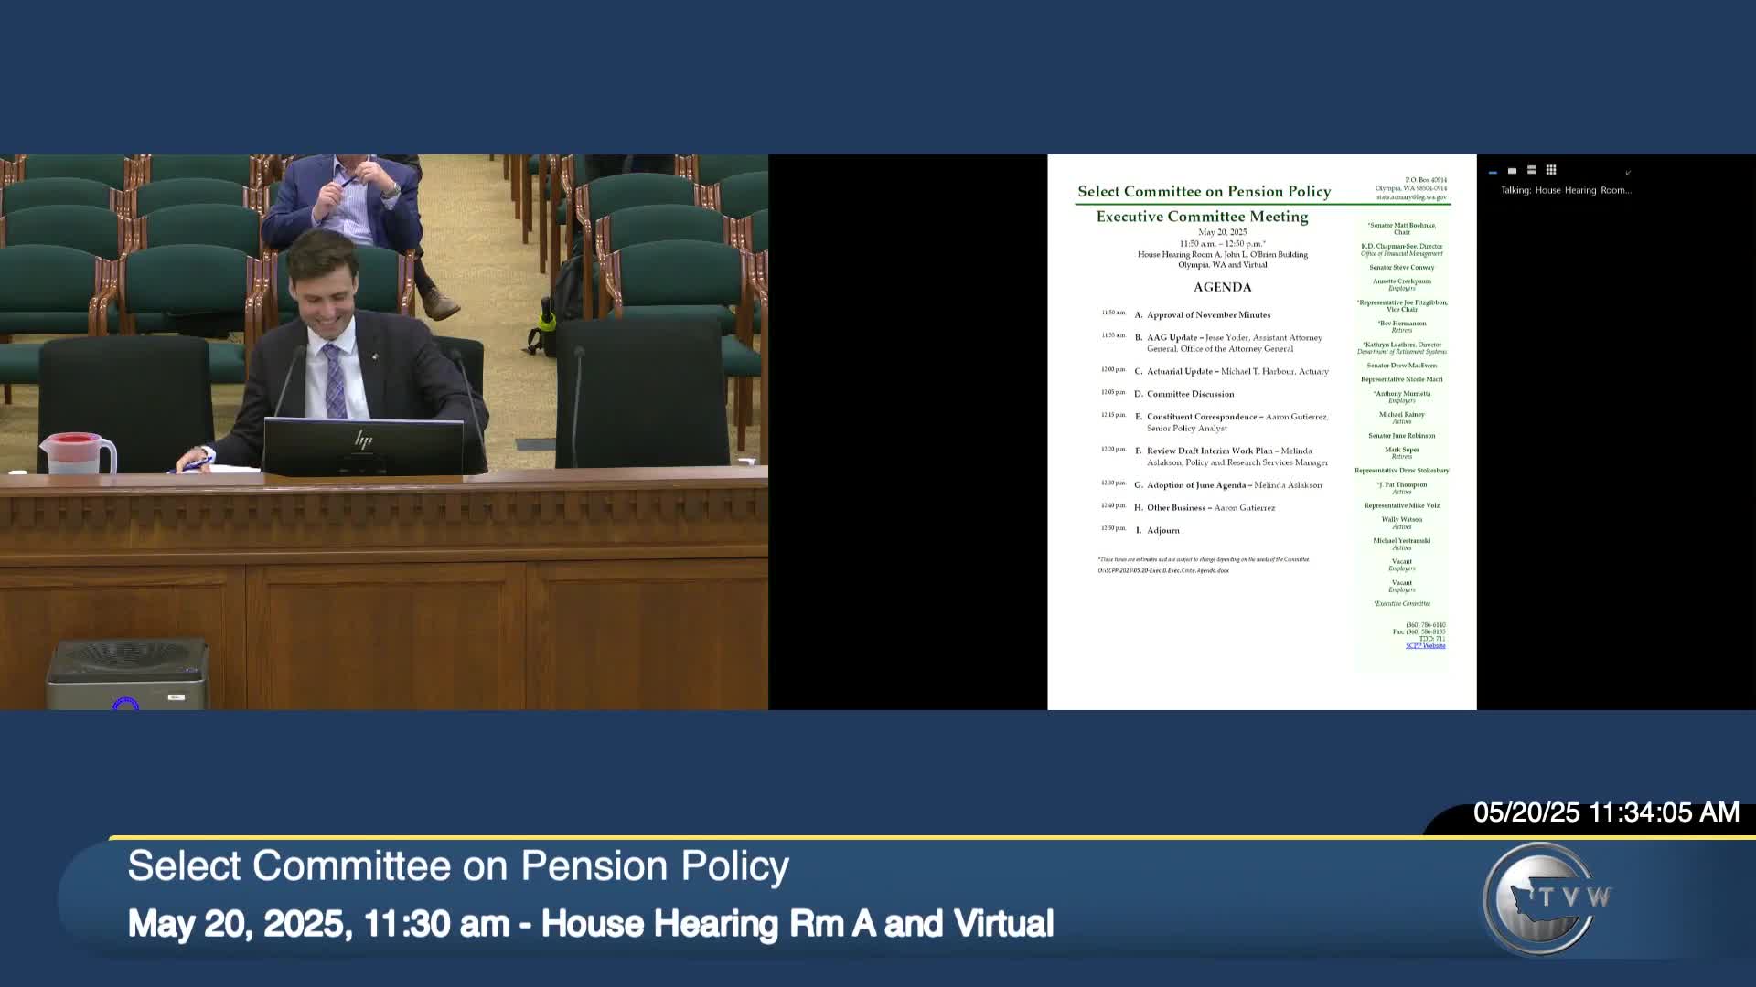Click the state.actuary@leg.wa.gov email address
The height and width of the screenshot is (987, 1756).
point(1411,197)
